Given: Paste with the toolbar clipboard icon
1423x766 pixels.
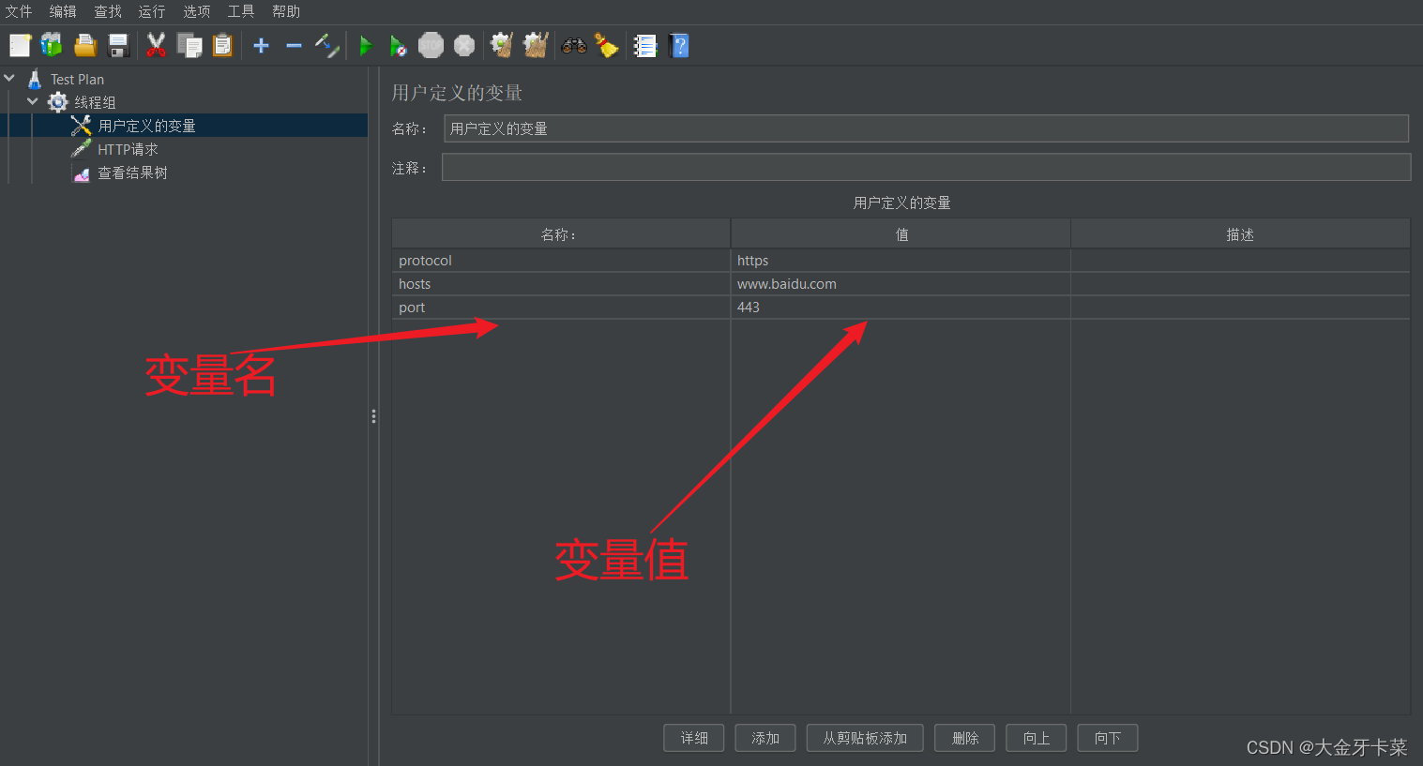Looking at the screenshot, I should (222, 45).
